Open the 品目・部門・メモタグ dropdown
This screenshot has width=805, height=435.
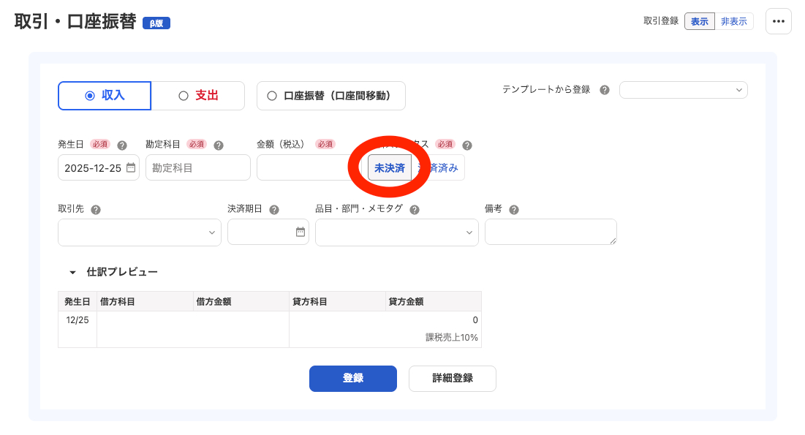tap(396, 232)
